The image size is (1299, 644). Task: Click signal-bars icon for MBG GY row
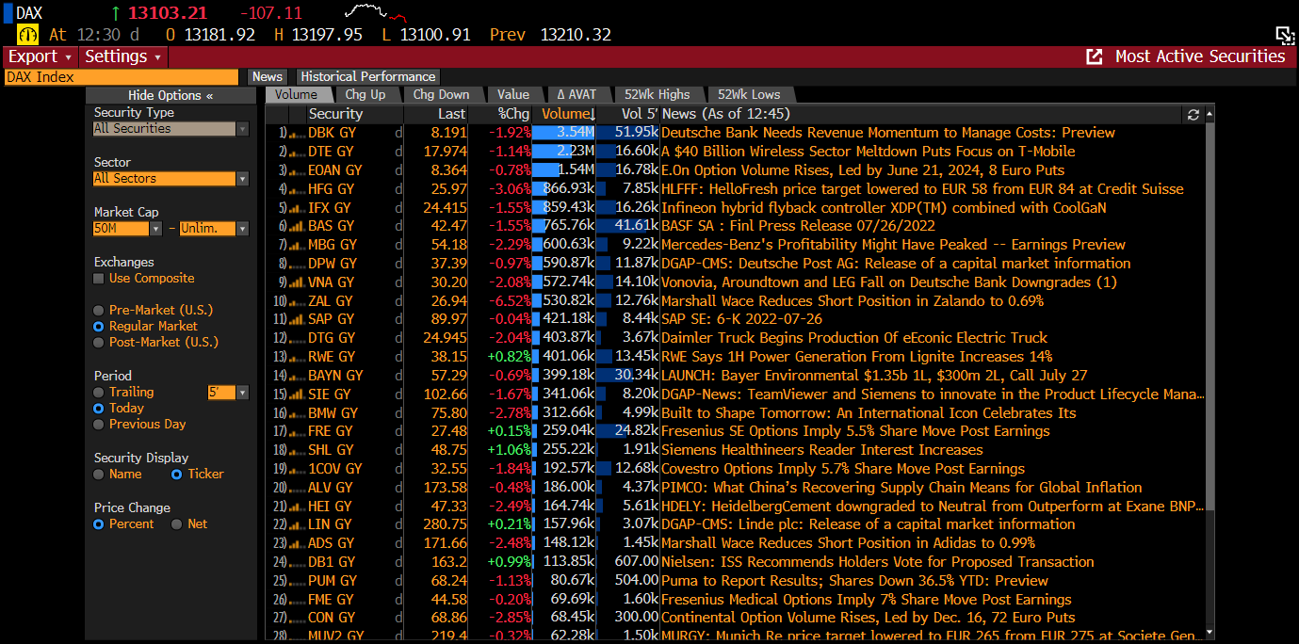point(296,245)
